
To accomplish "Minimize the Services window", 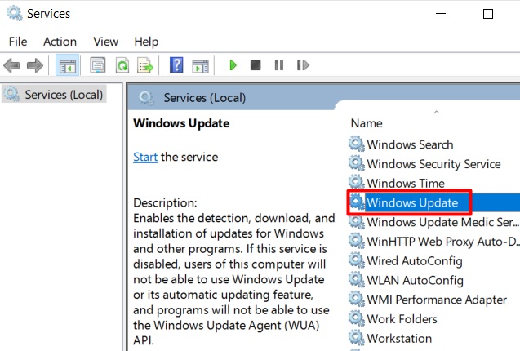I will pyautogui.click(x=441, y=14).
